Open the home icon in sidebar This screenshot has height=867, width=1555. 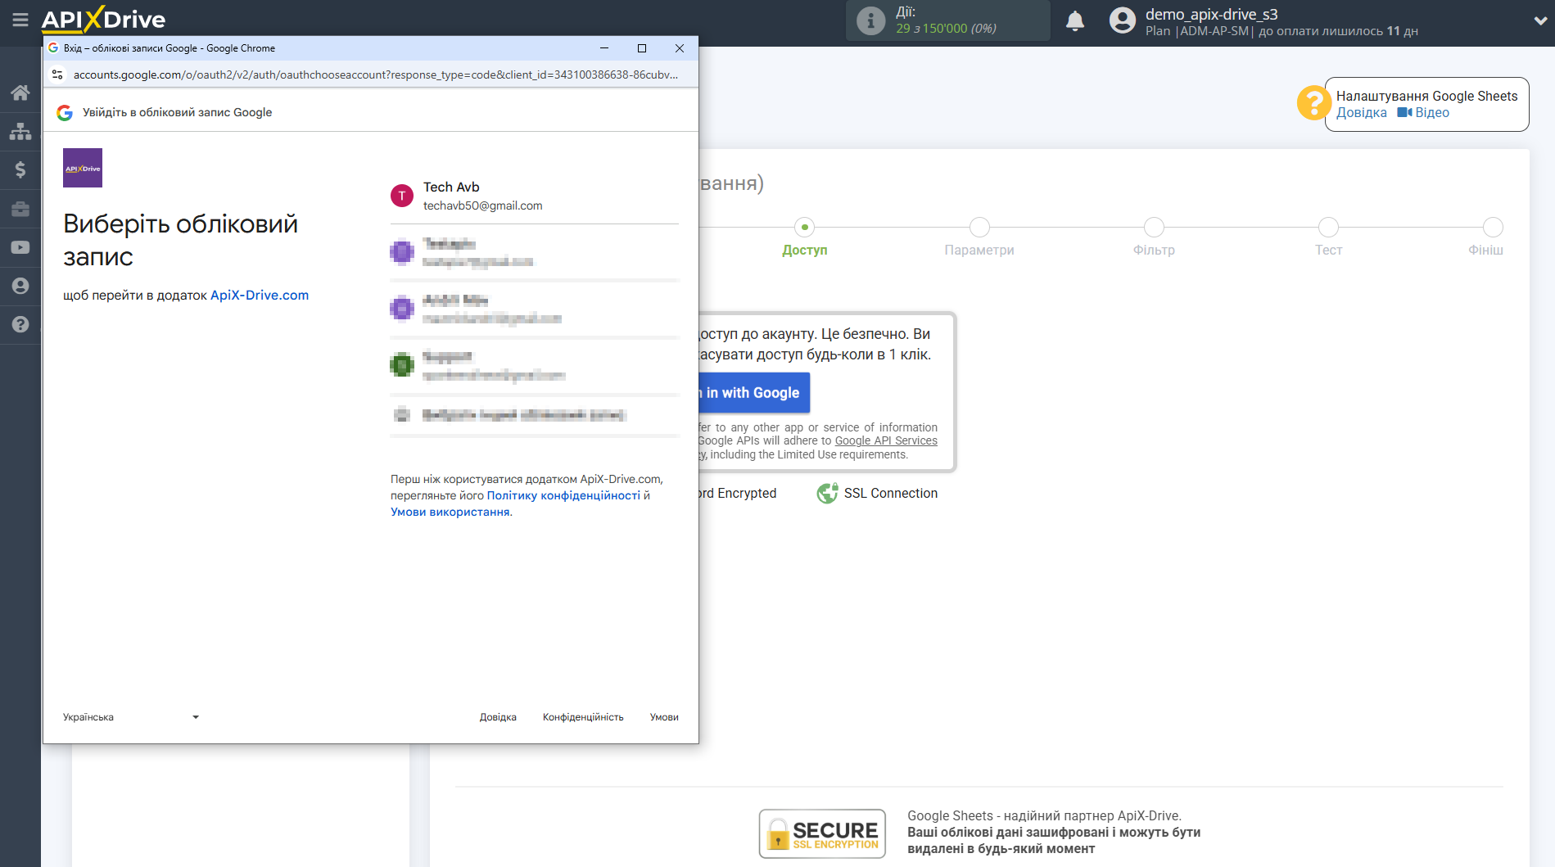(20, 93)
